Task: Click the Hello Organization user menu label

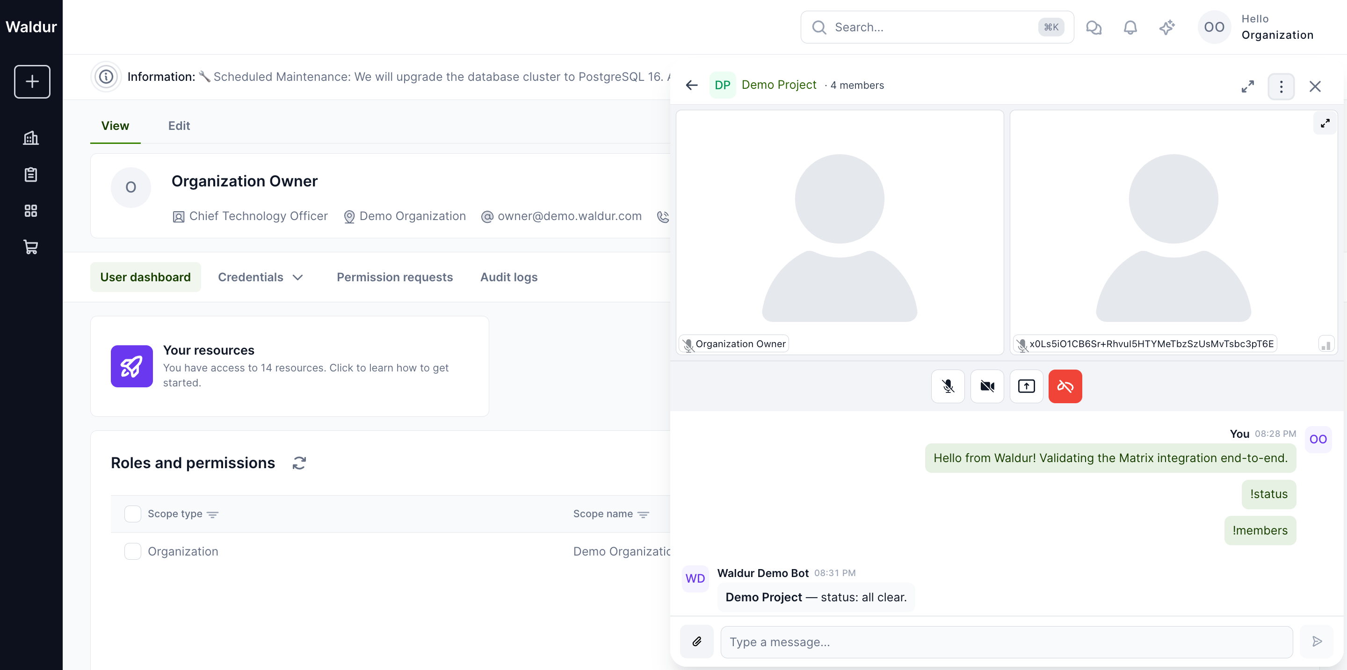Action: click(1277, 27)
